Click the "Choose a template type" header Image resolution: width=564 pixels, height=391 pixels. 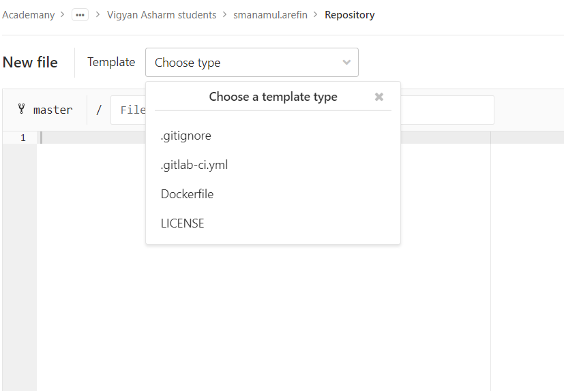coord(273,97)
